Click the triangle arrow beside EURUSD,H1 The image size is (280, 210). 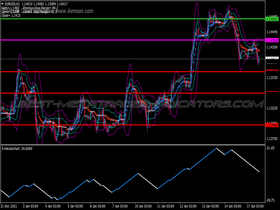[2, 4]
